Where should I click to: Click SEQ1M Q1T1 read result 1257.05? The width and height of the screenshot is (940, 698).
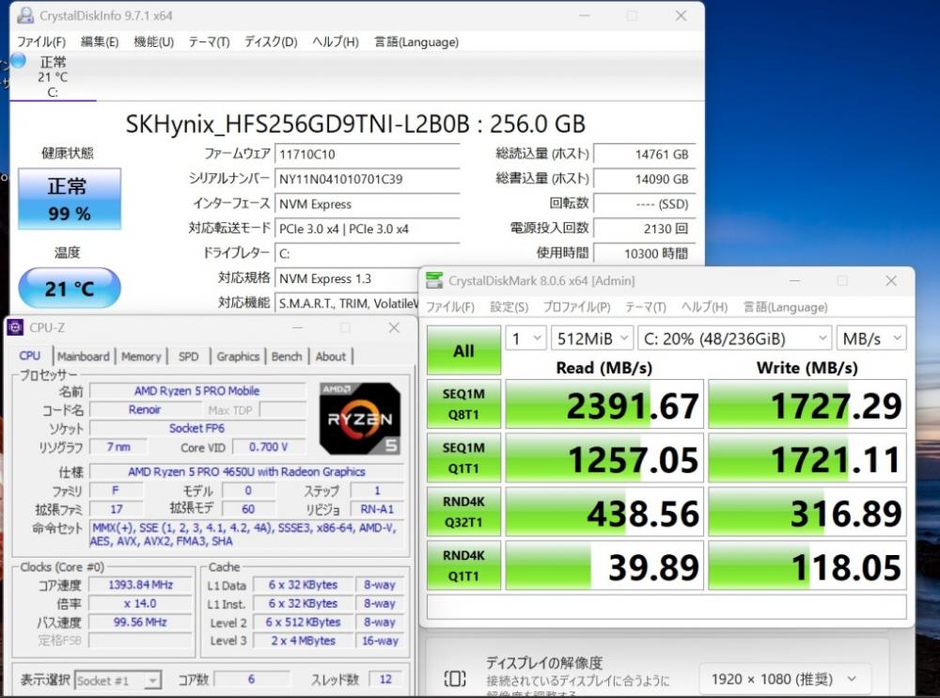pyautogui.click(x=604, y=458)
